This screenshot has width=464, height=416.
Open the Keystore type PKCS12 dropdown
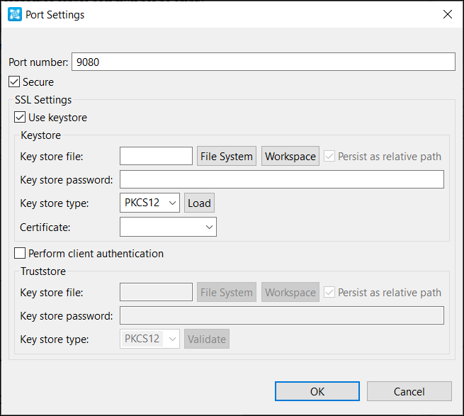pos(149,203)
